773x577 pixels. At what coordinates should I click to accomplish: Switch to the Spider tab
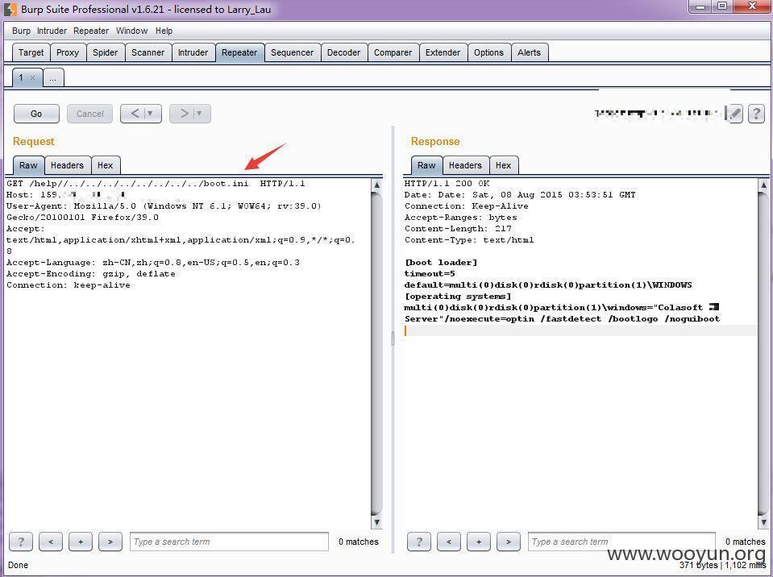tap(106, 52)
